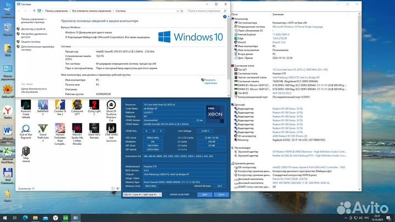The width and height of the screenshot is (395, 222).
Task: Show hidden system tray icons
Action: pyautogui.click(x=346, y=218)
